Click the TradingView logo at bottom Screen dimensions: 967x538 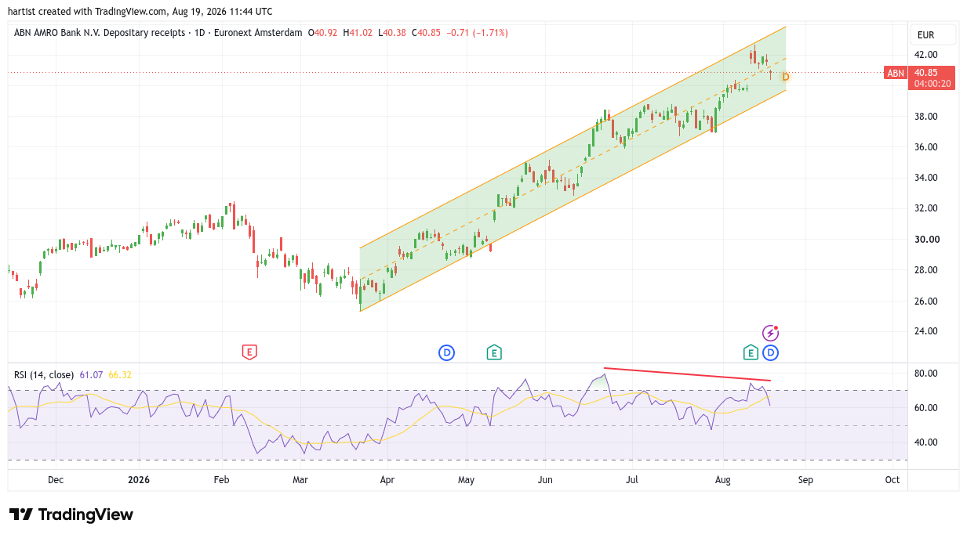tap(71, 515)
